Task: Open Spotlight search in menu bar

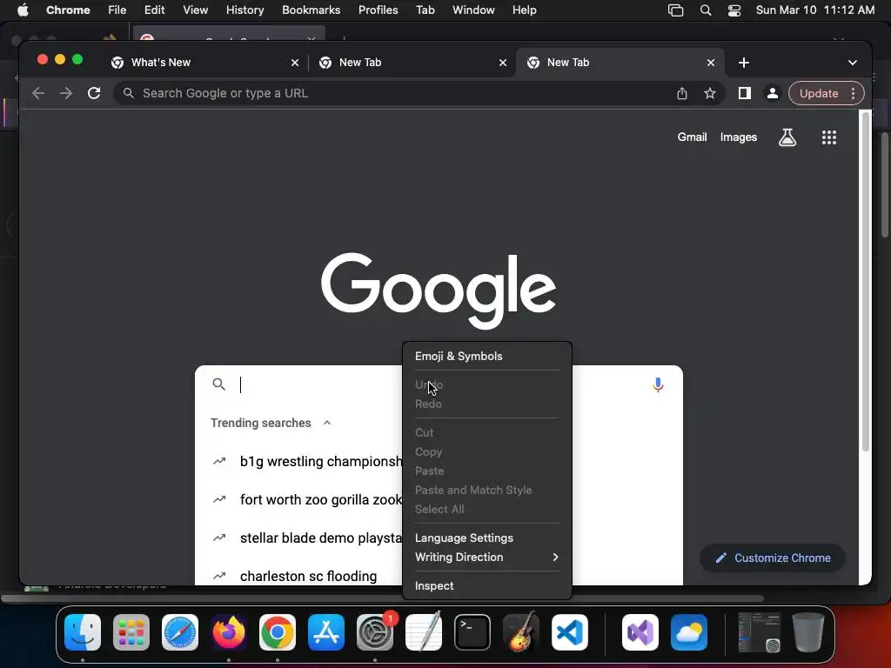Action: pyautogui.click(x=705, y=10)
